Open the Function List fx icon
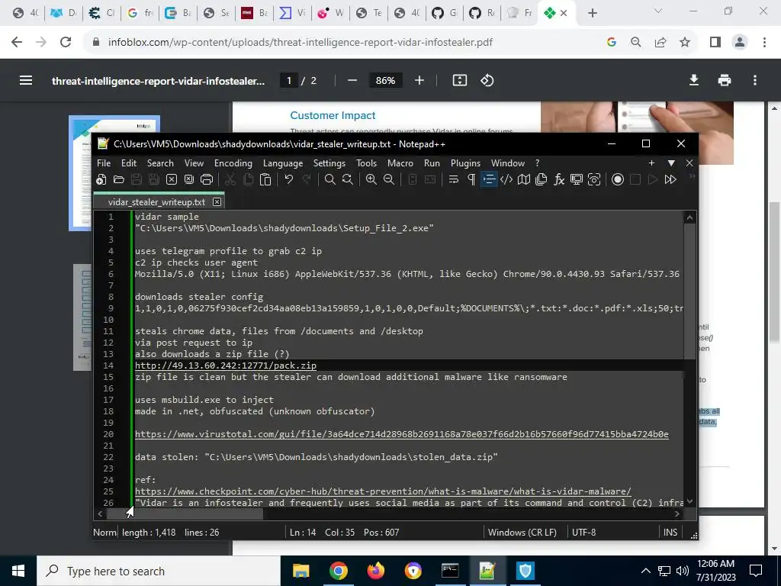 (x=559, y=179)
